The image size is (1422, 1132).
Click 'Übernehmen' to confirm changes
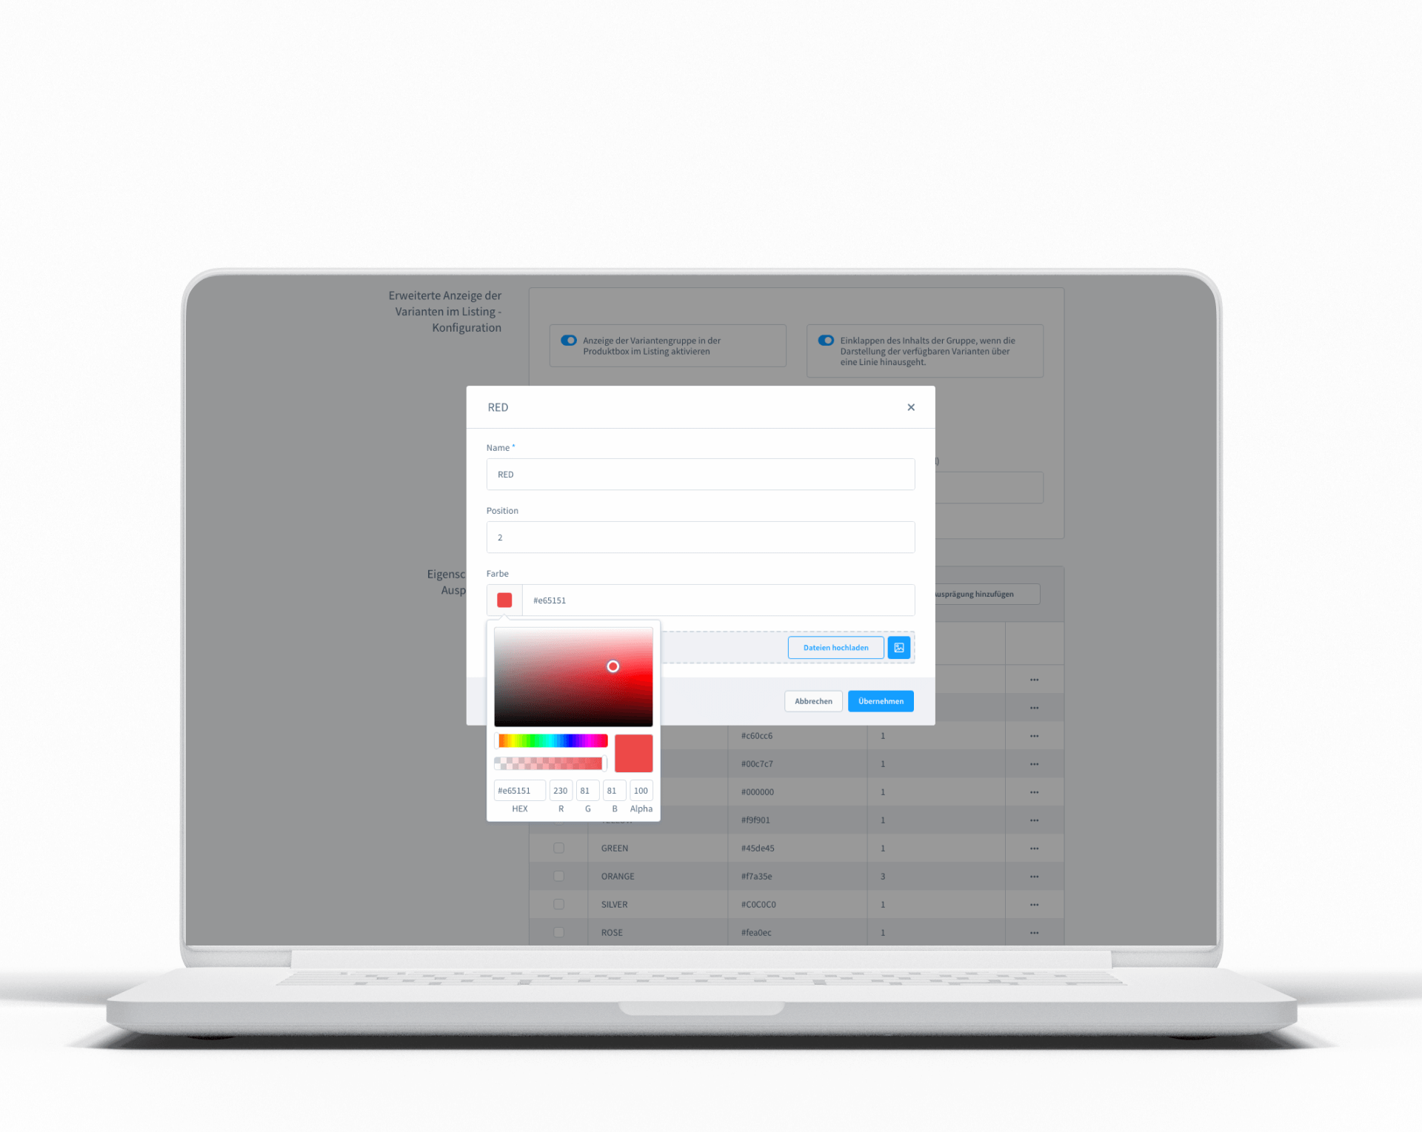coord(881,701)
